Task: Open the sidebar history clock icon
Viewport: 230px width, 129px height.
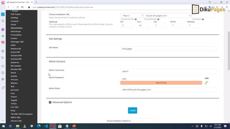Action: coord(3,73)
